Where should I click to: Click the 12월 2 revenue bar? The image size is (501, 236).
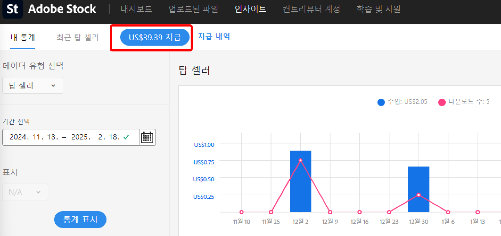pos(301,181)
